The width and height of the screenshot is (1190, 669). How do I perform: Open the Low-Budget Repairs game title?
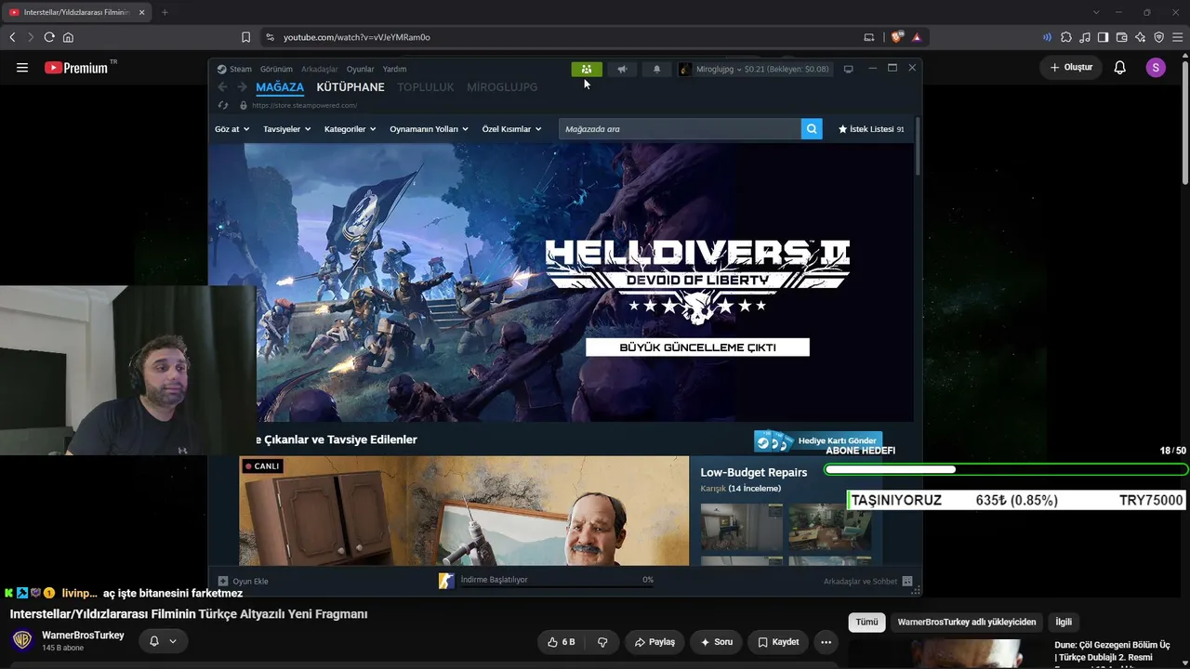pos(754,472)
